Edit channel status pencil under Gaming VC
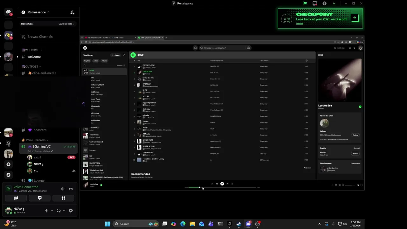Screen dimensions: 407x229 pyautogui.click(x=52, y=151)
